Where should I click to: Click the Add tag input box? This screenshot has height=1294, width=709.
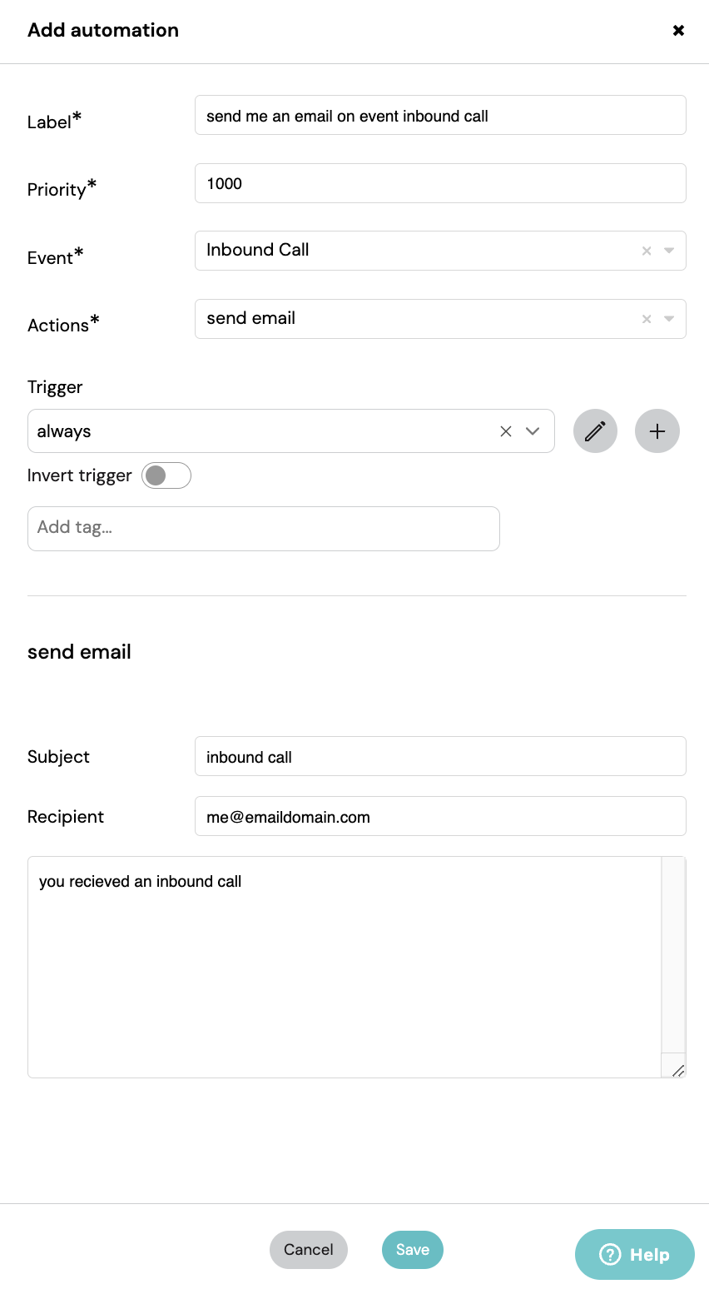(x=264, y=529)
